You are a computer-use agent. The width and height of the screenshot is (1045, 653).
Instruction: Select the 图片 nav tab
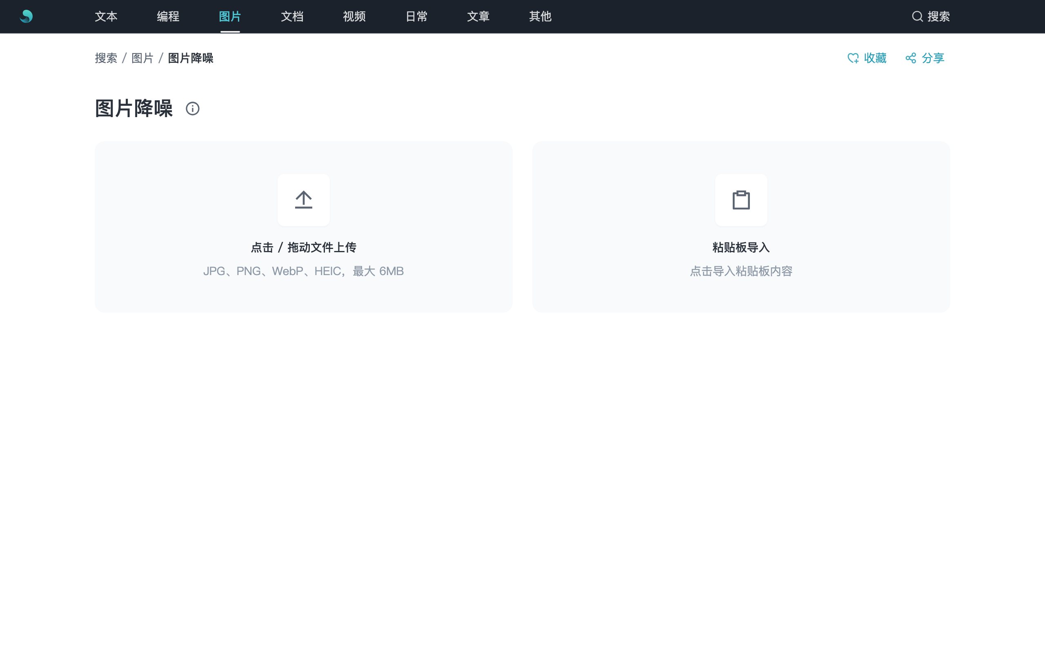230,16
